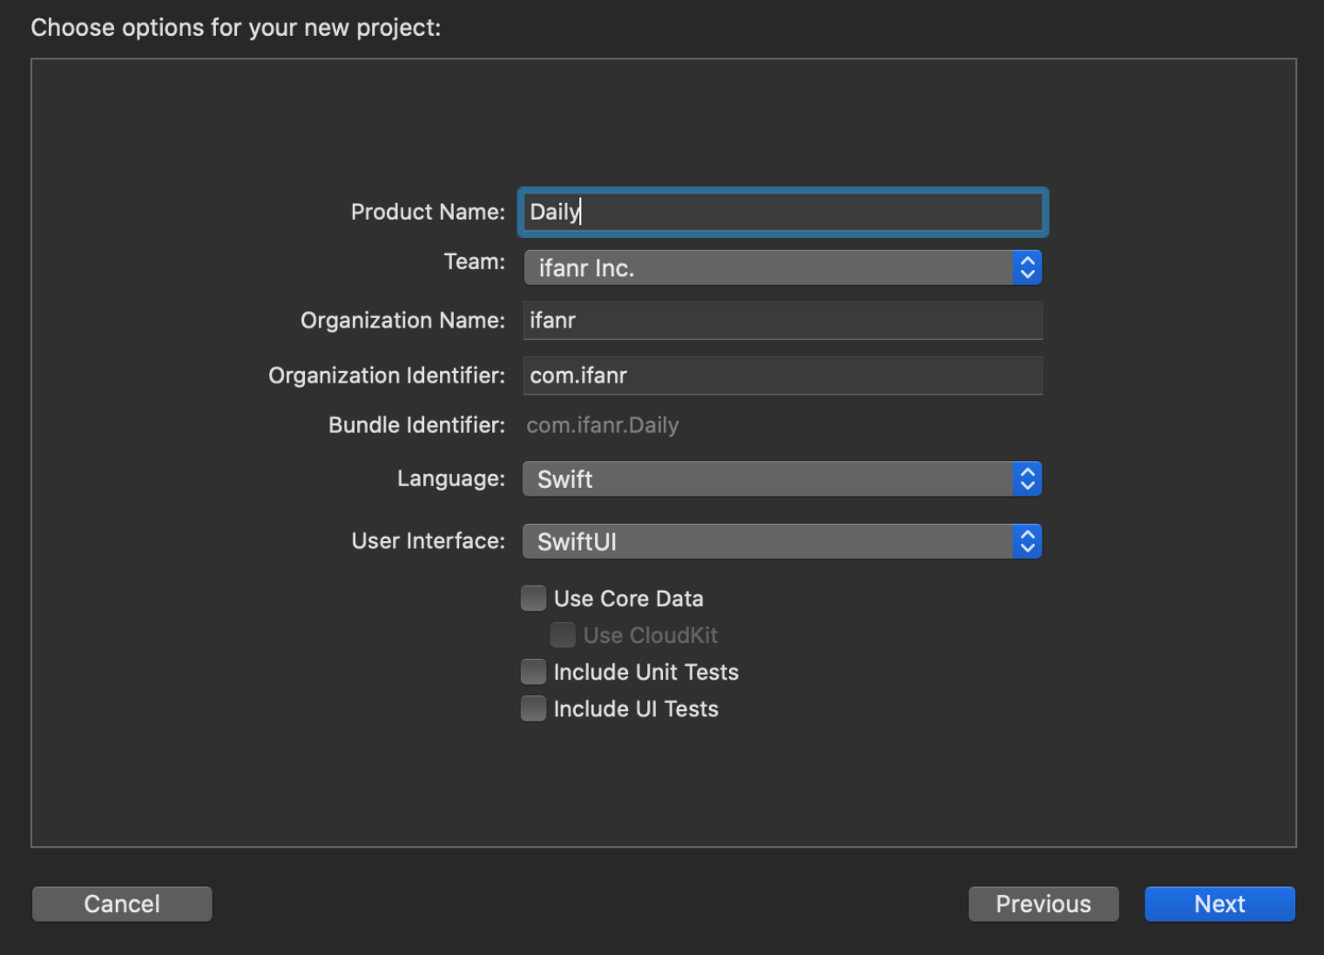Enable the Use Core Data checkbox
This screenshot has width=1324, height=955.
(533, 599)
